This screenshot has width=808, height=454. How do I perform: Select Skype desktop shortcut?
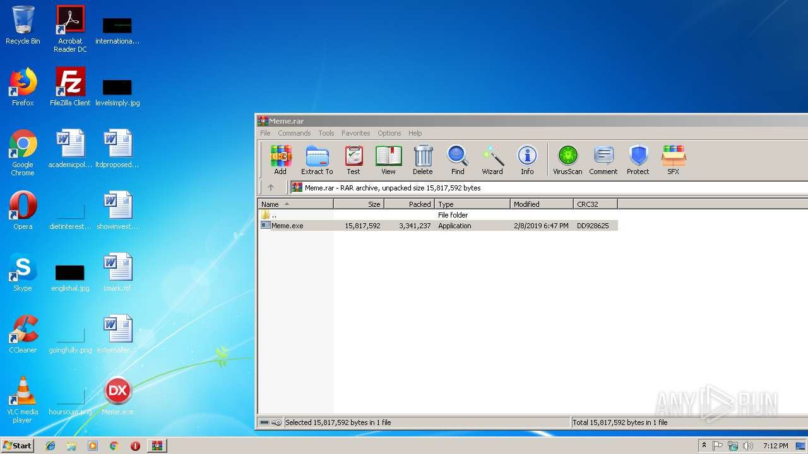pos(23,272)
